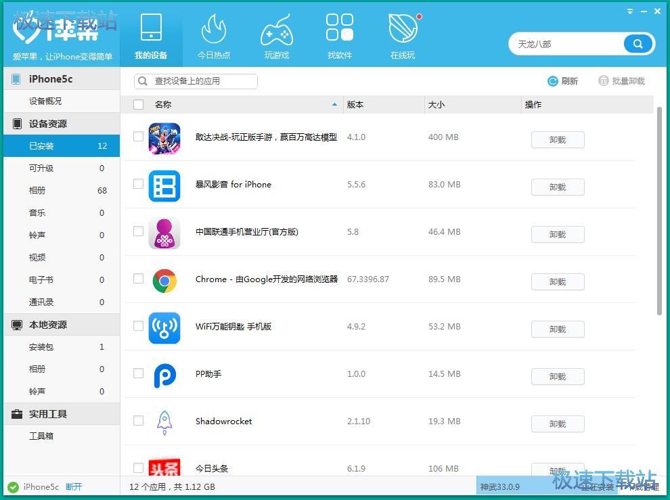
Task: Open 电子书 in the sidebar
Action: (62, 280)
